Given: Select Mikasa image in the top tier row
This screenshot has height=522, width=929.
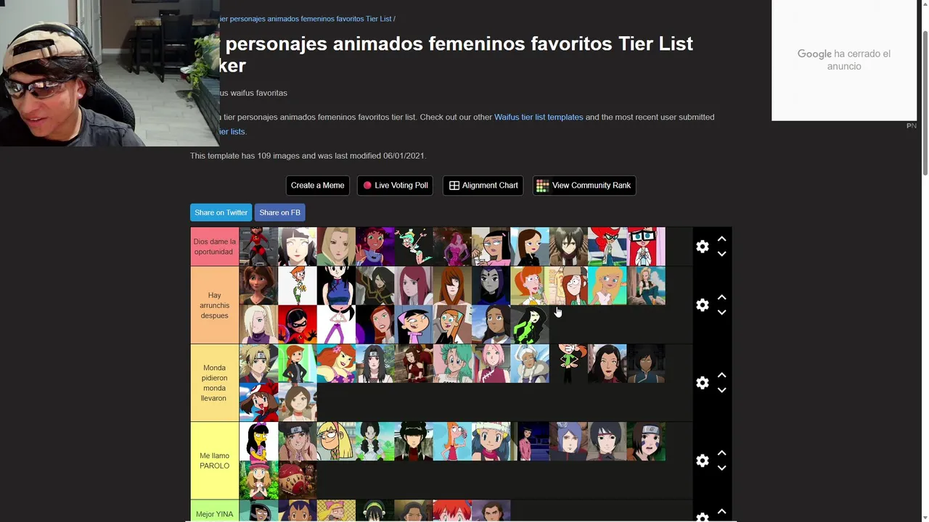Looking at the screenshot, I should [568, 246].
